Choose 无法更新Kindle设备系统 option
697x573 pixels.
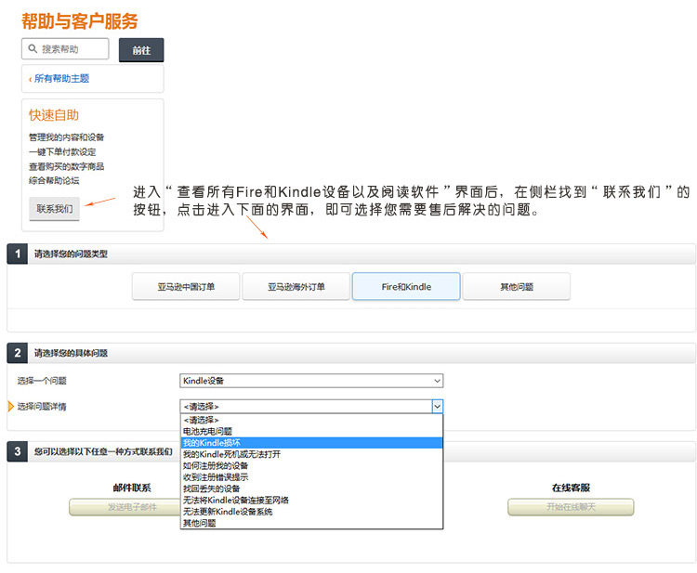tap(311, 512)
